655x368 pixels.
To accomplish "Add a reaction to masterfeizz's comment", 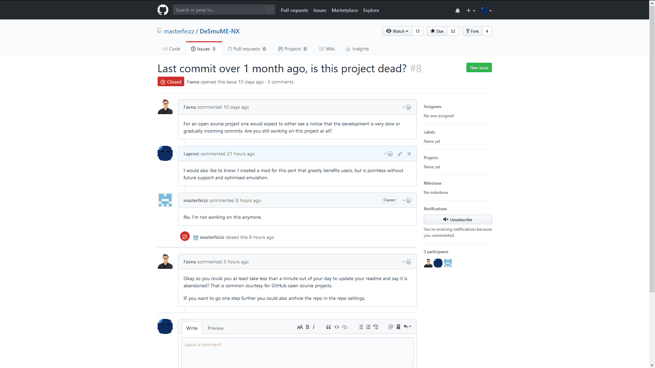I will pos(407,201).
